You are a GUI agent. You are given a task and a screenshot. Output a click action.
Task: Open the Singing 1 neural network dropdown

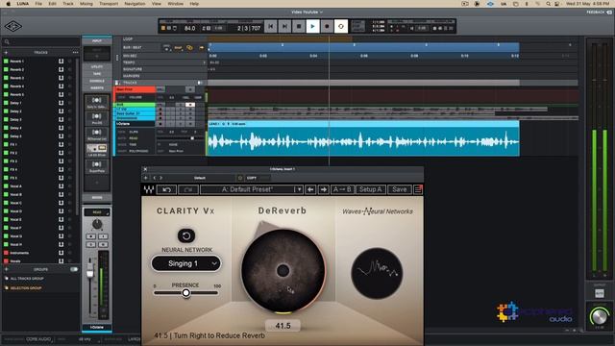tap(186, 263)
